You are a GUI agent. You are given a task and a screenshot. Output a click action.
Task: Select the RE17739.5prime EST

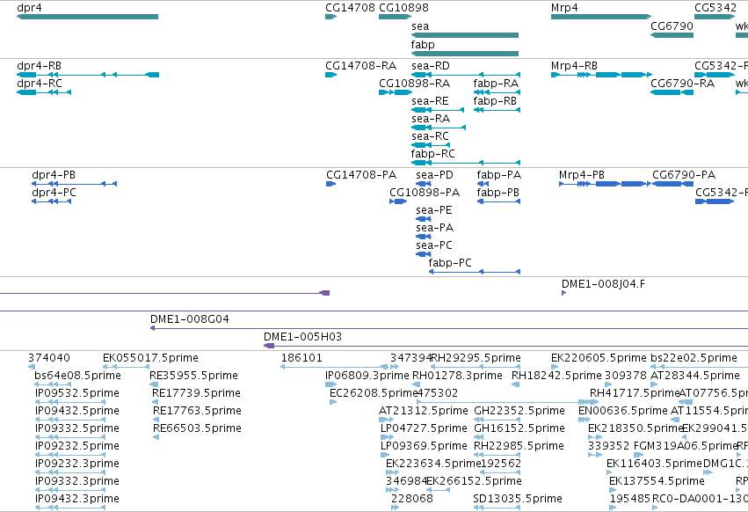coord(155,402)
